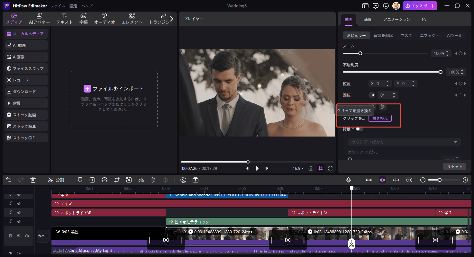Adjust the position X value stepper
The height and width of the screenshot is (257, 474).
[388, 84]
